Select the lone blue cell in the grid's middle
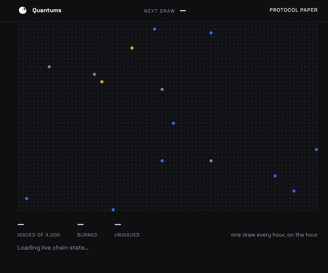The height and width of the screenshot is (273, 328). [x=174, y=123]
